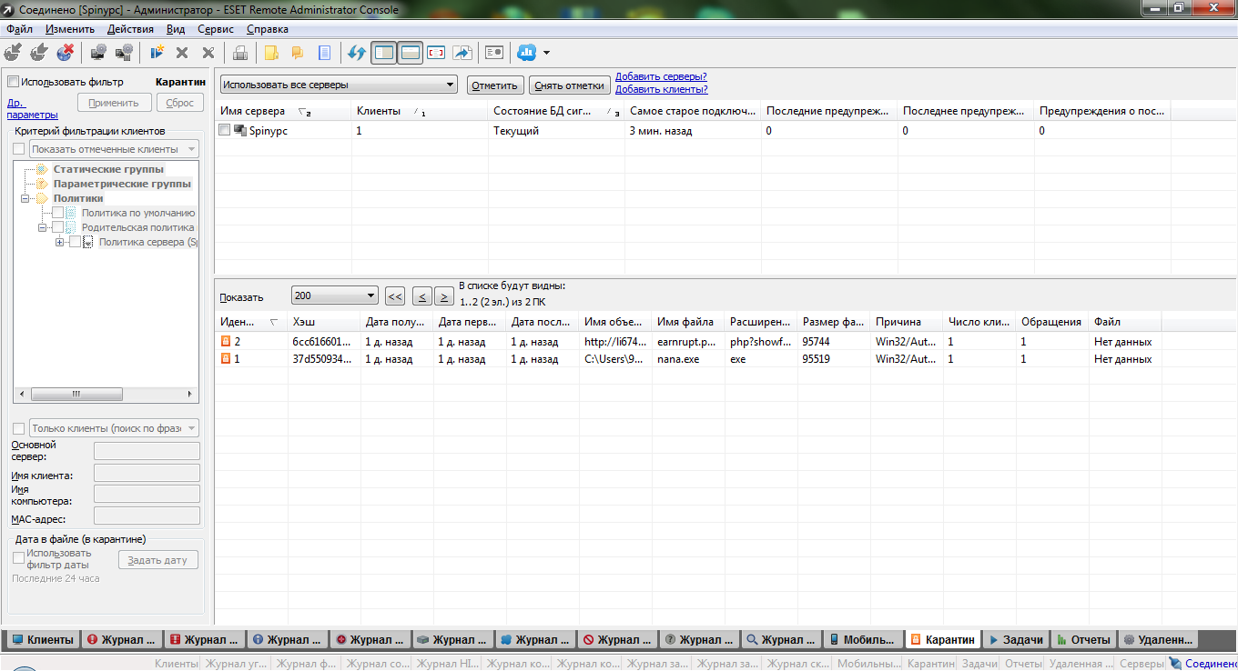
Task: Open the 200 items-to-show dropdown
Action: coord(334,295)
